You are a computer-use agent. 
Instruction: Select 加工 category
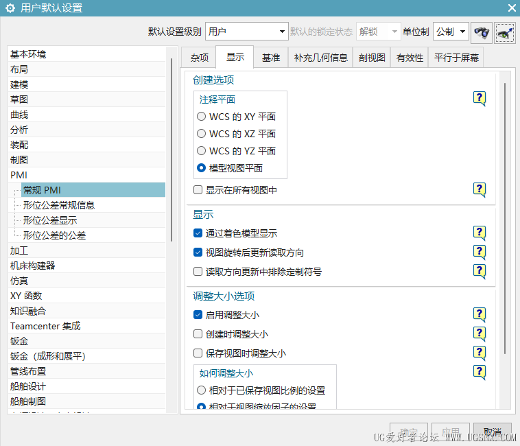87,250
